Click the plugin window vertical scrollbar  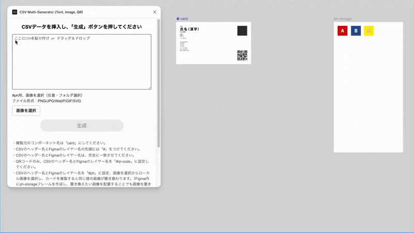click(159, 83)
